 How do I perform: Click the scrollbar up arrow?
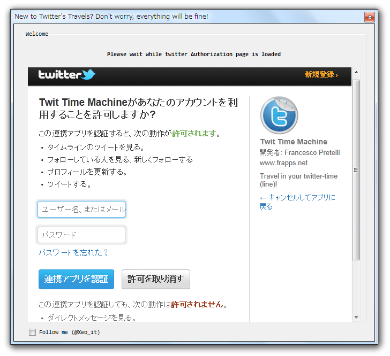coord(356,72)
